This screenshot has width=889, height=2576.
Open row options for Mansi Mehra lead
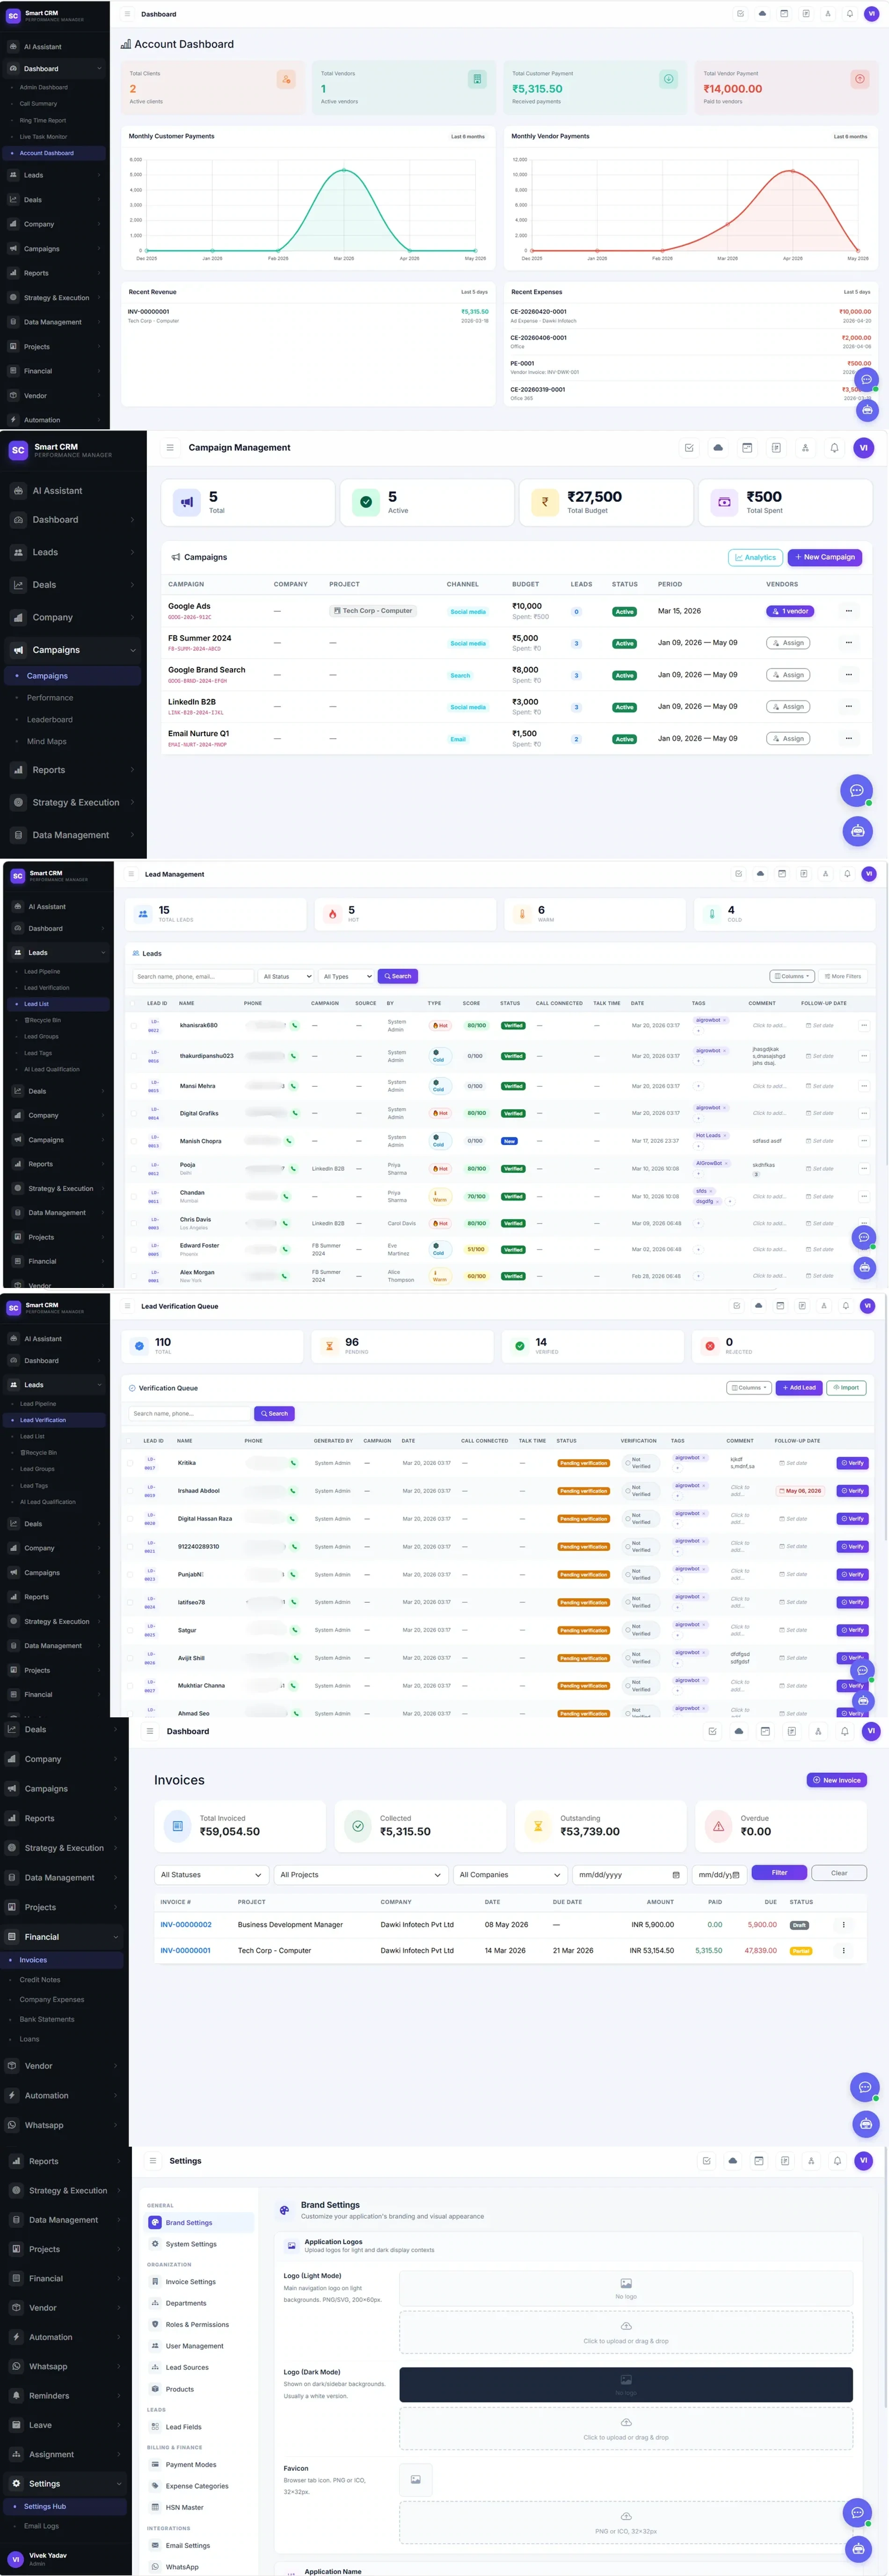(864, 1086)
